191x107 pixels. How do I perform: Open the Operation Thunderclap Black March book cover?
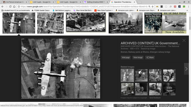click(153, 23)
